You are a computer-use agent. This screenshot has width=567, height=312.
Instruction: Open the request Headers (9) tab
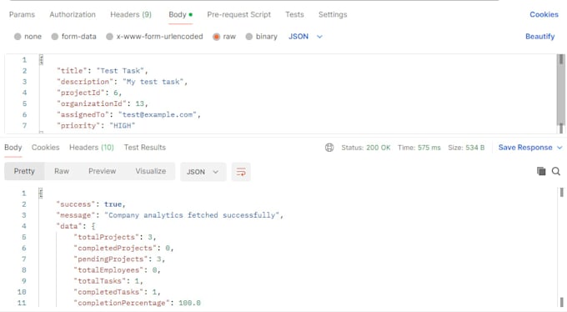[x=131, y=14]
